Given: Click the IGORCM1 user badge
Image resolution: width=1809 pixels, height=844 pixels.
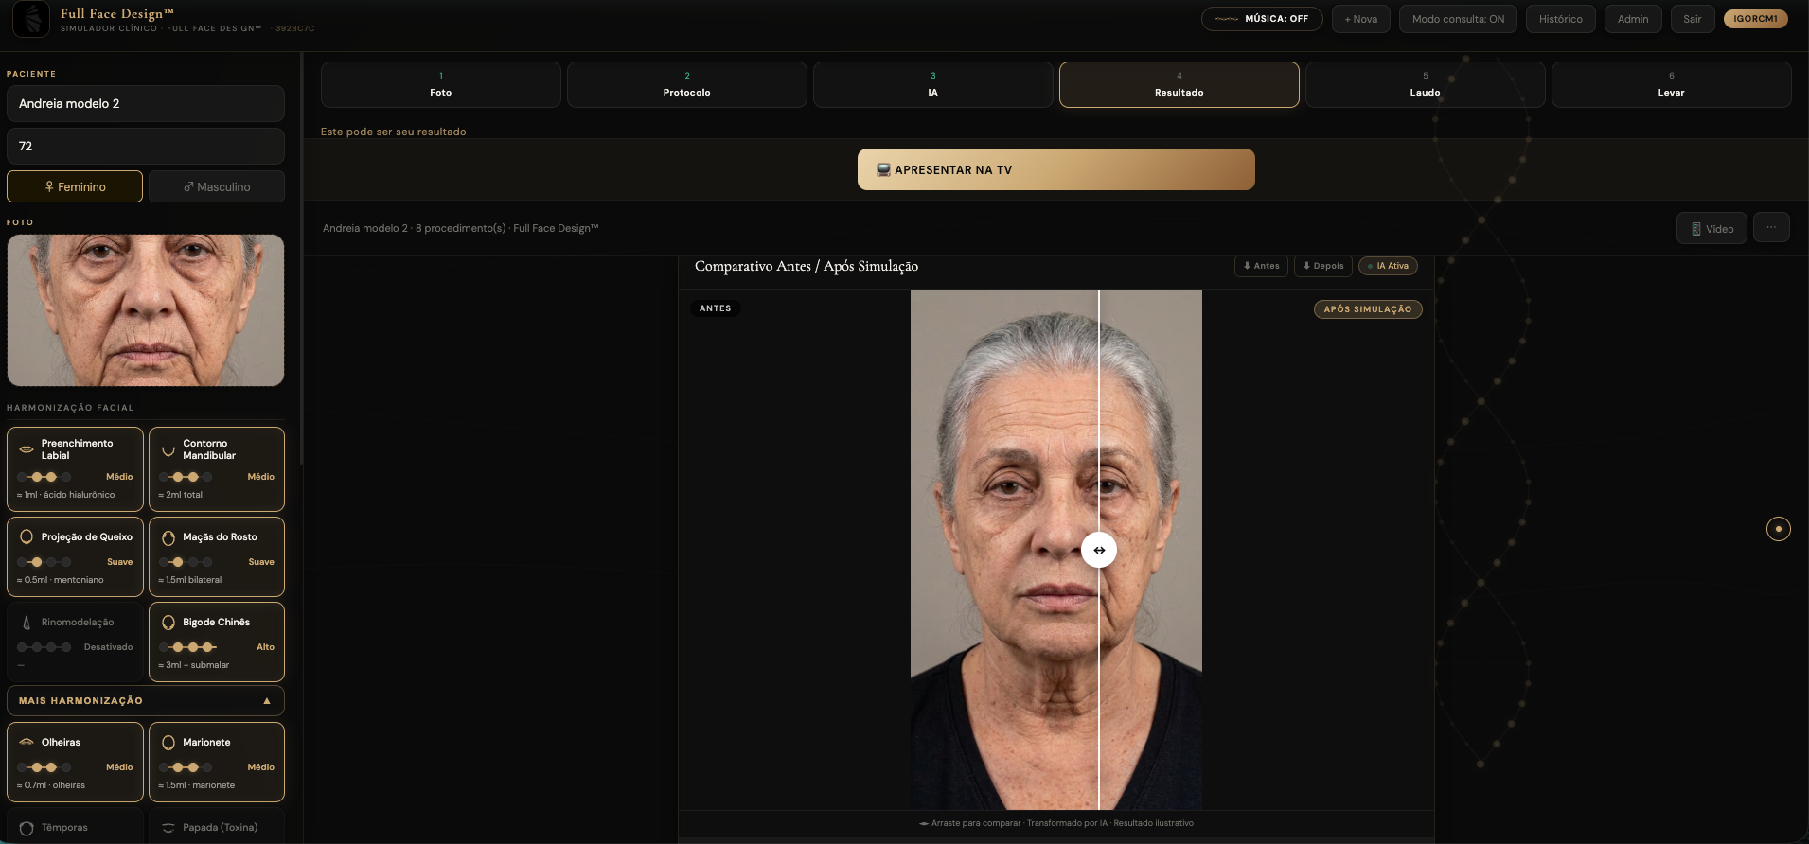Looking at the screenshot, I should (x=1755, y=19).
